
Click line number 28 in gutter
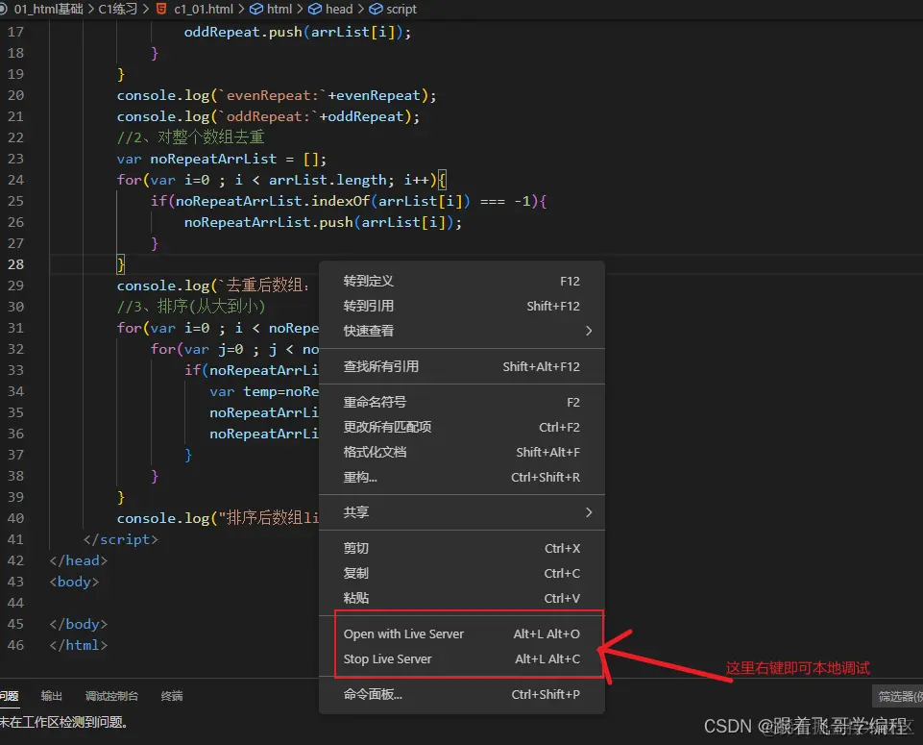(16, 264)
